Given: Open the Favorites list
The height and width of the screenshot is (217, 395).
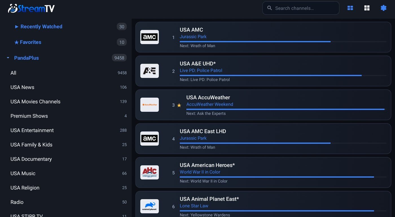Looking at the screenshot, I should [x=30, y=42].
